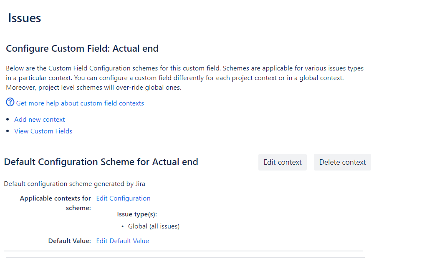This screenshot has height=266, width=437.
Task: Follow the Add new context bullet link
Action: tap(39, 119)
